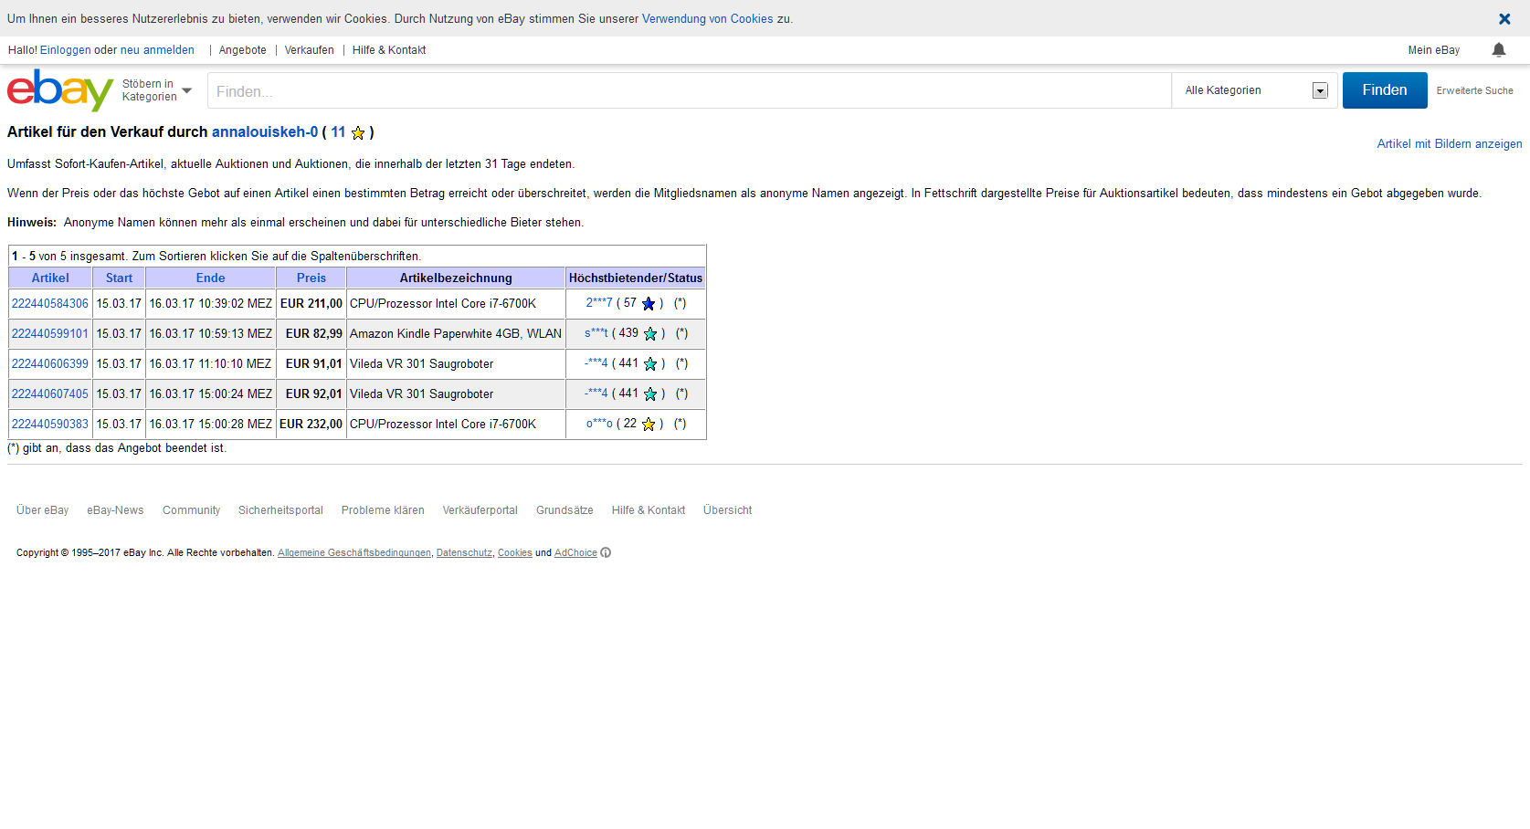Image resolution: width=1530 pixels, height=829 pixels.
Task: Click bidder name 2***7
Action: tap(599, 303)
